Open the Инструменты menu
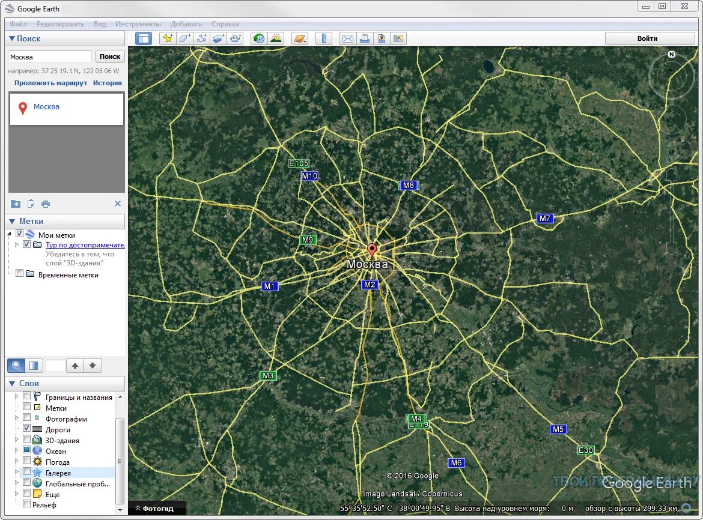703x520 pixels. click(138, 24)
